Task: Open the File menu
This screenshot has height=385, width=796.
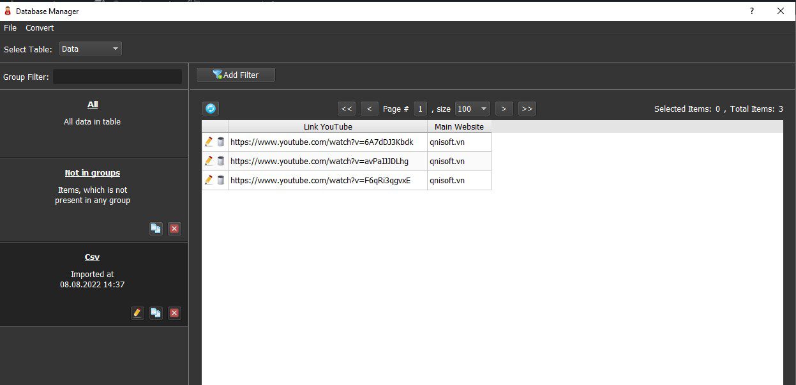Action: (10, 28)
